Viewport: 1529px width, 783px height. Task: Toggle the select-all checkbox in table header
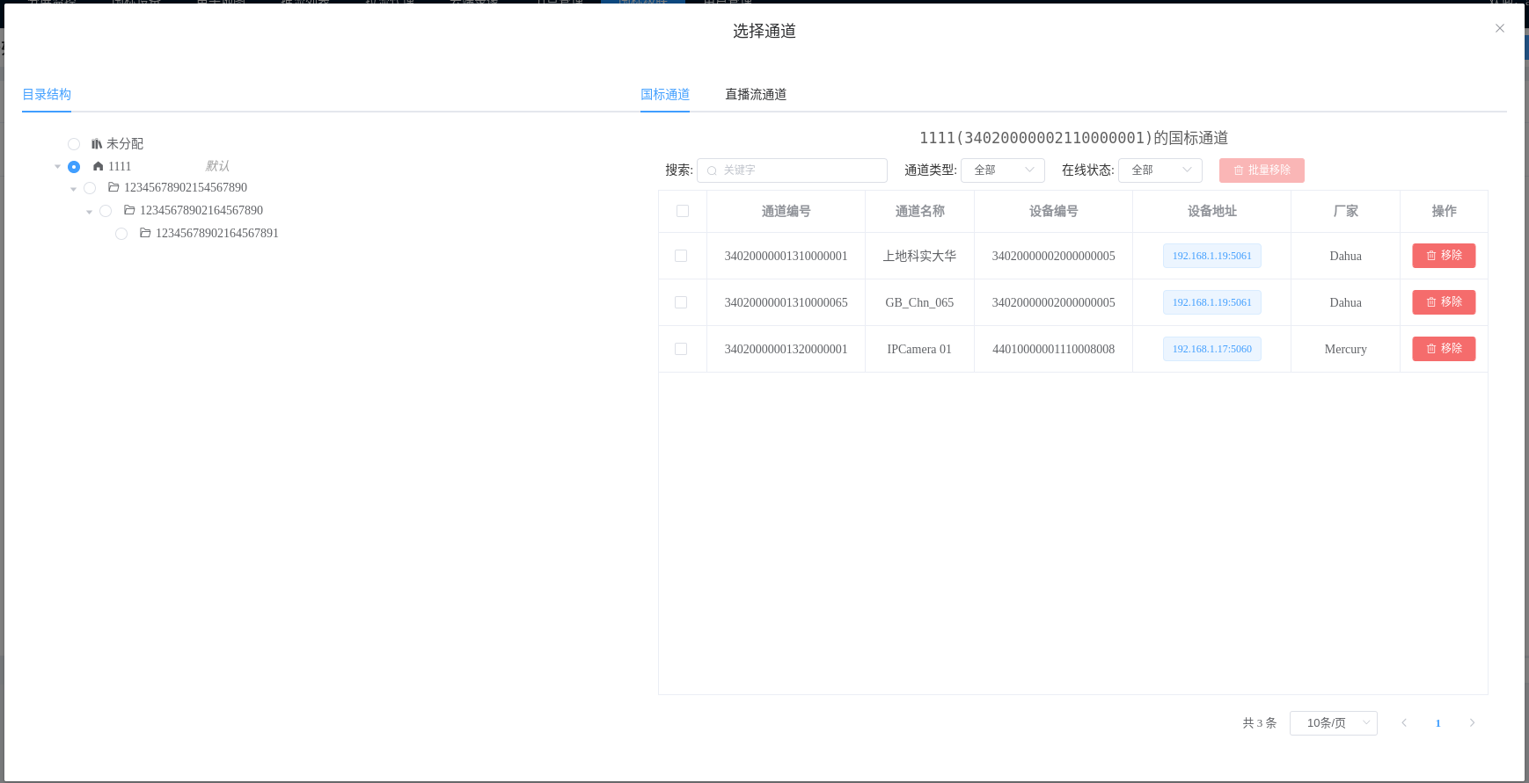click(x=683, y=211)
